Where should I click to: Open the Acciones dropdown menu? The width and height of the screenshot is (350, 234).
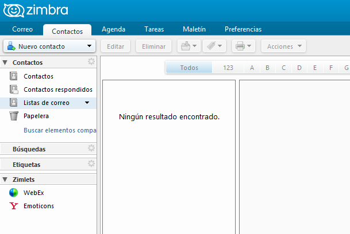283,46
